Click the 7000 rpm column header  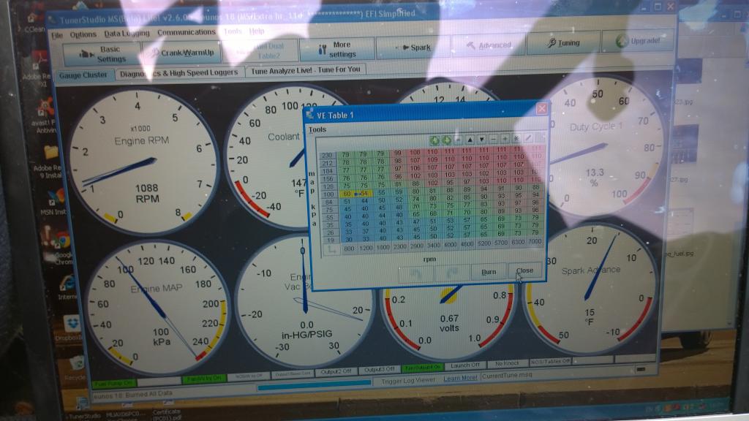click(x=535, y=241)
